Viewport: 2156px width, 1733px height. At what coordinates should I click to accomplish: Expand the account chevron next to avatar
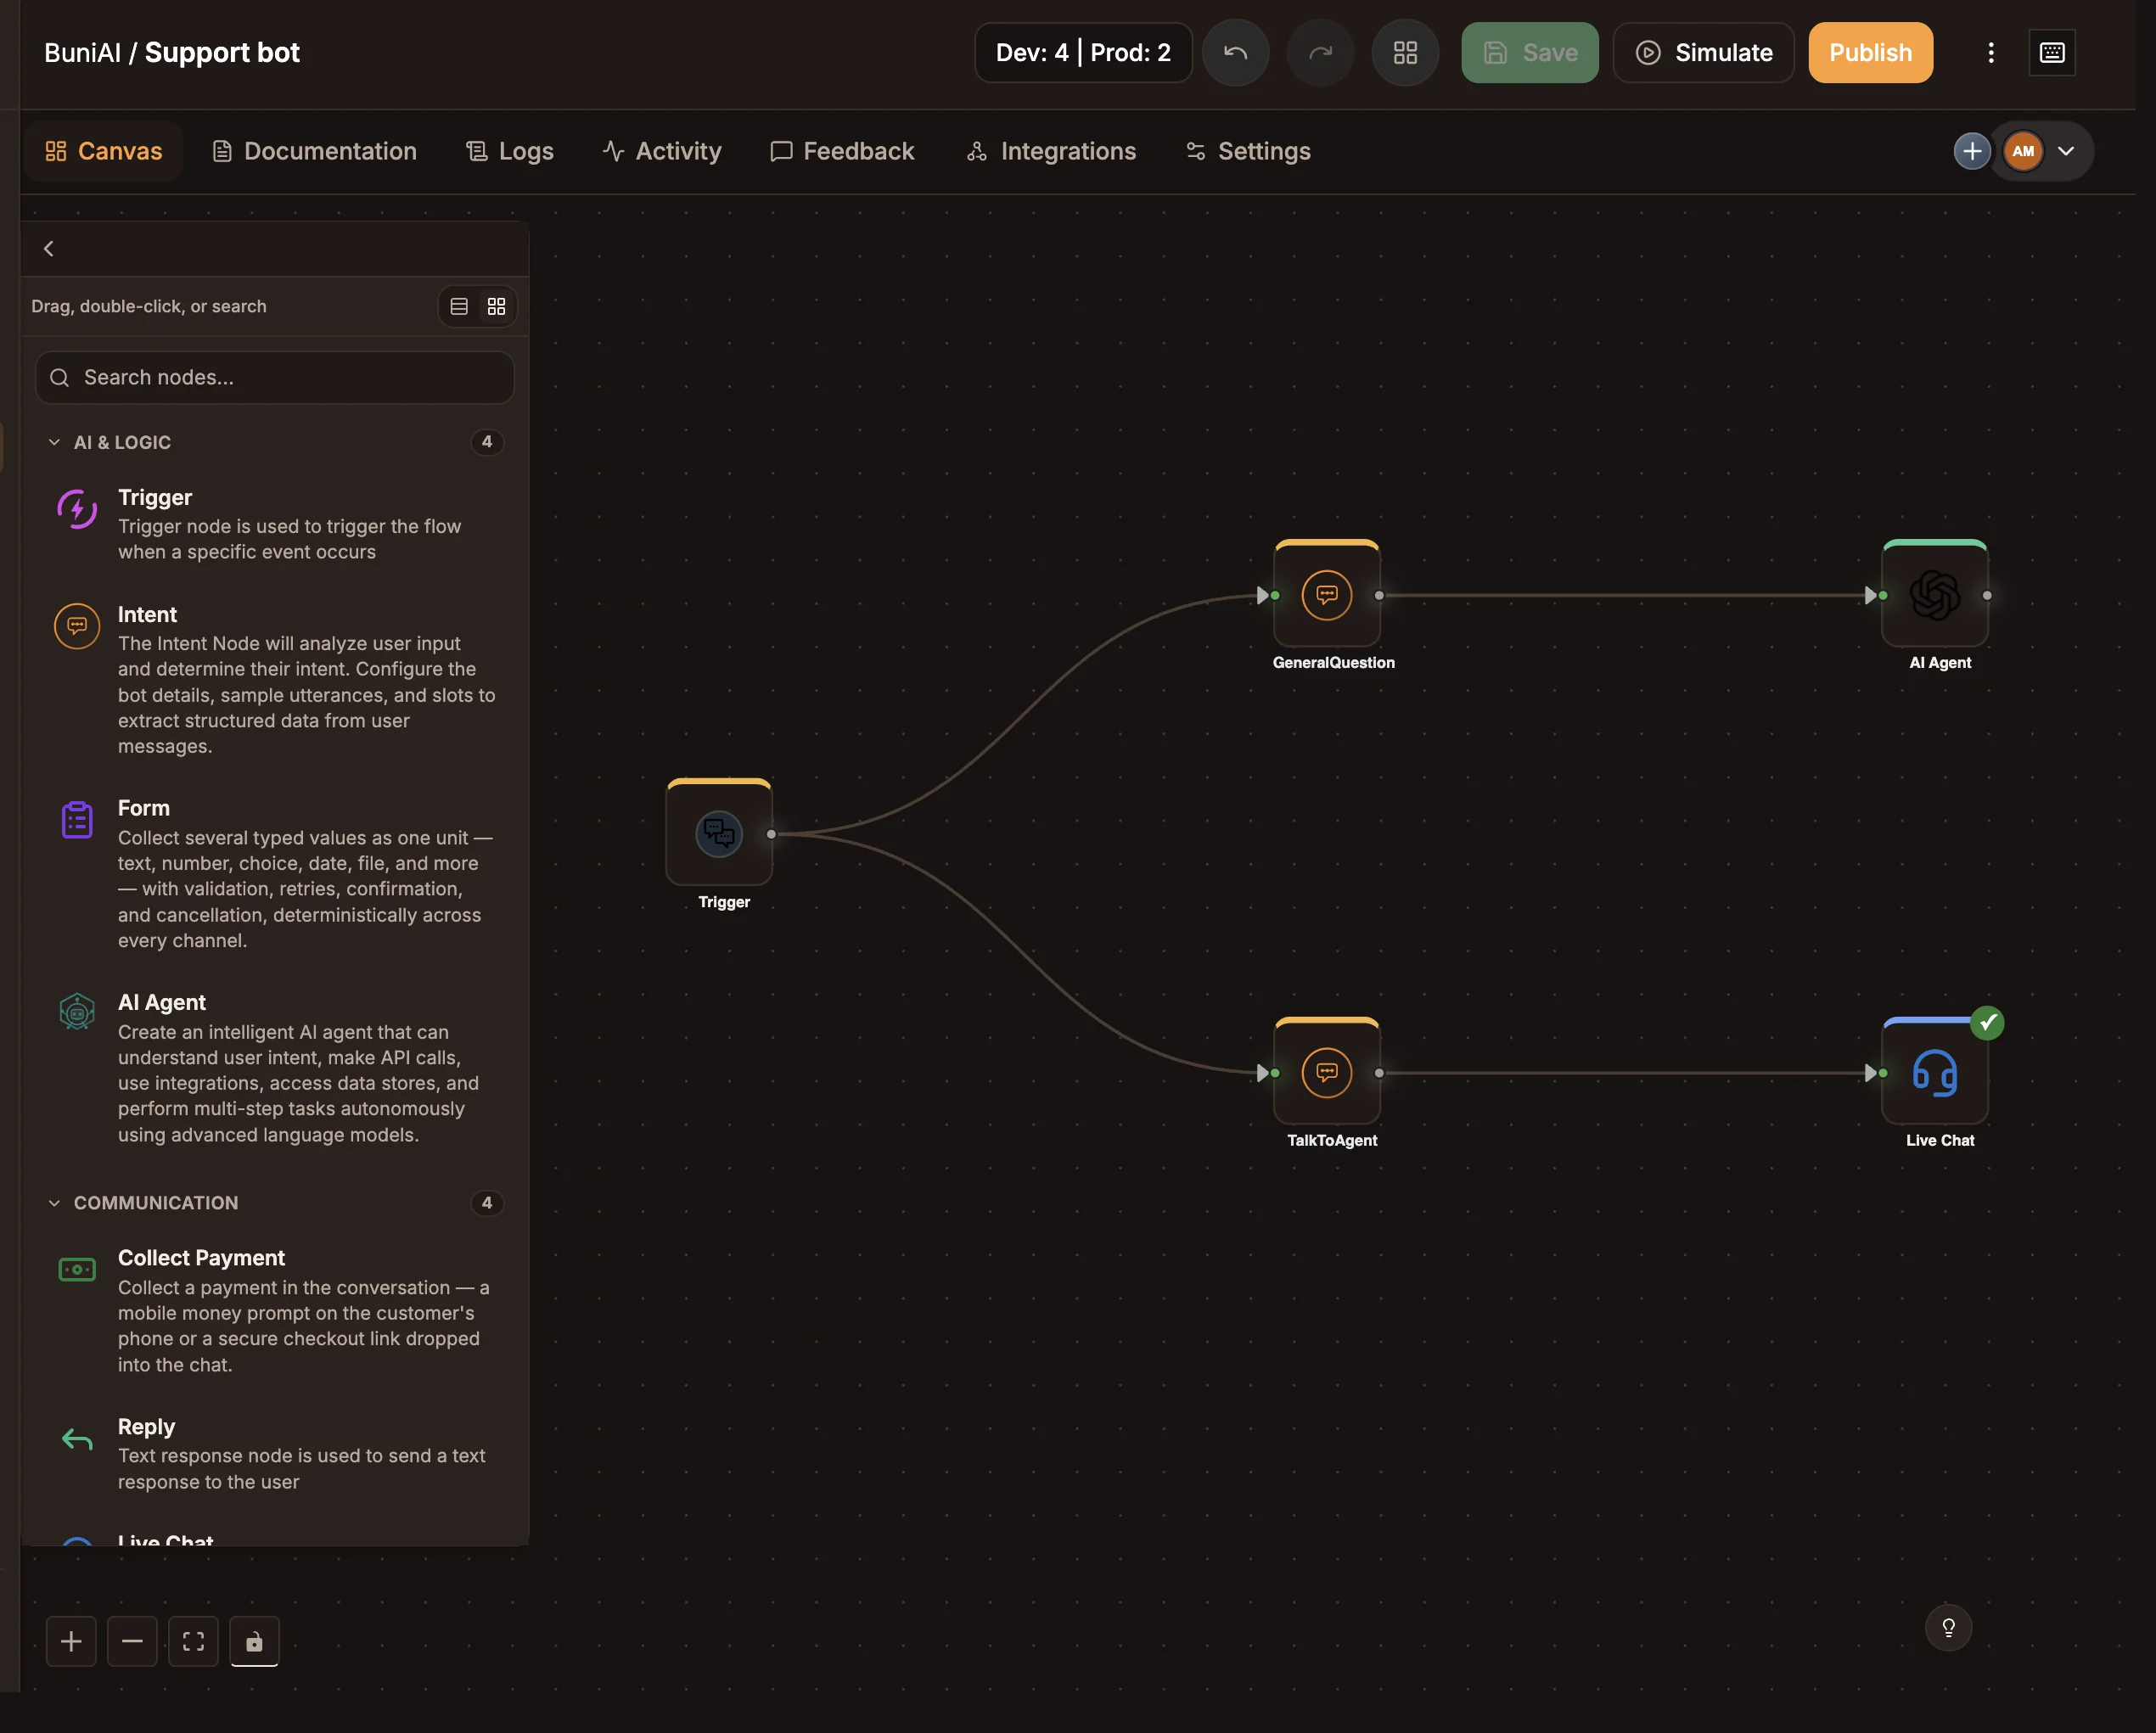click(x=2066, y=151)
